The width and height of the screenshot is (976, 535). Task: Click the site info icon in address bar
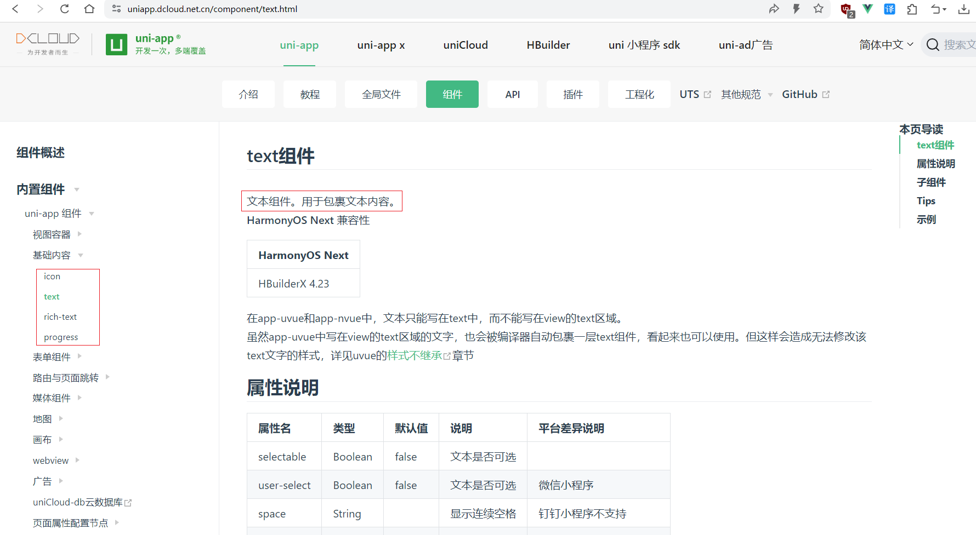[x=116, y=9]
